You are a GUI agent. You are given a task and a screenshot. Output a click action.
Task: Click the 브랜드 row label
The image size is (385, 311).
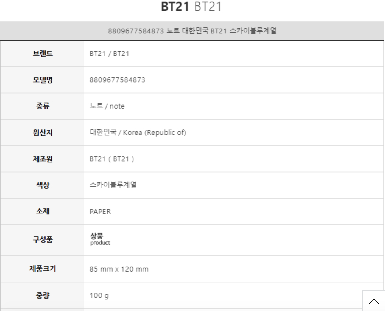point(43,53)
